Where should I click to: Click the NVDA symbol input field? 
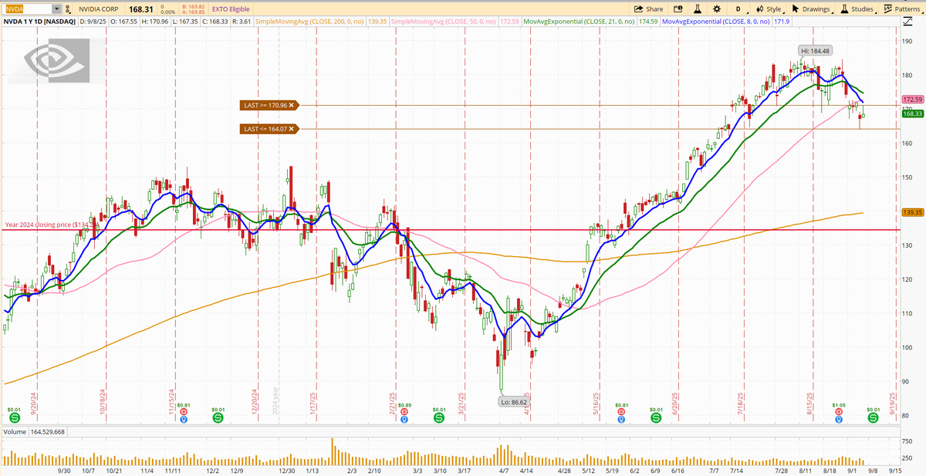tap(26, 9)
